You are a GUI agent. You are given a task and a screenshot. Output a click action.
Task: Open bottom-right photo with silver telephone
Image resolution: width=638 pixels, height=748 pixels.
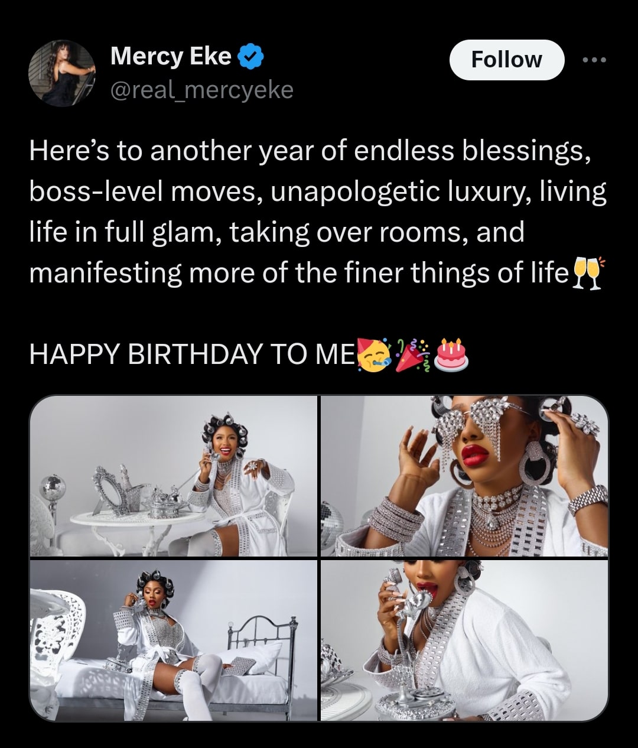click(464, 640)
